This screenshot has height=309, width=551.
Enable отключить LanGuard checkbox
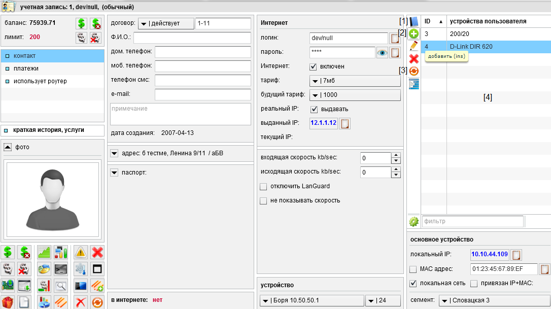pyautogui.click(x=263, y=187)
